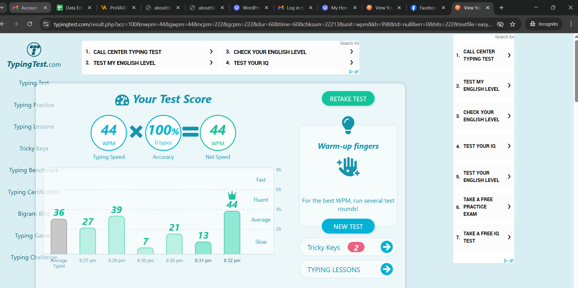
Task: Toggle the eye icon in the address bar
Action: click(x=500, y=24)
